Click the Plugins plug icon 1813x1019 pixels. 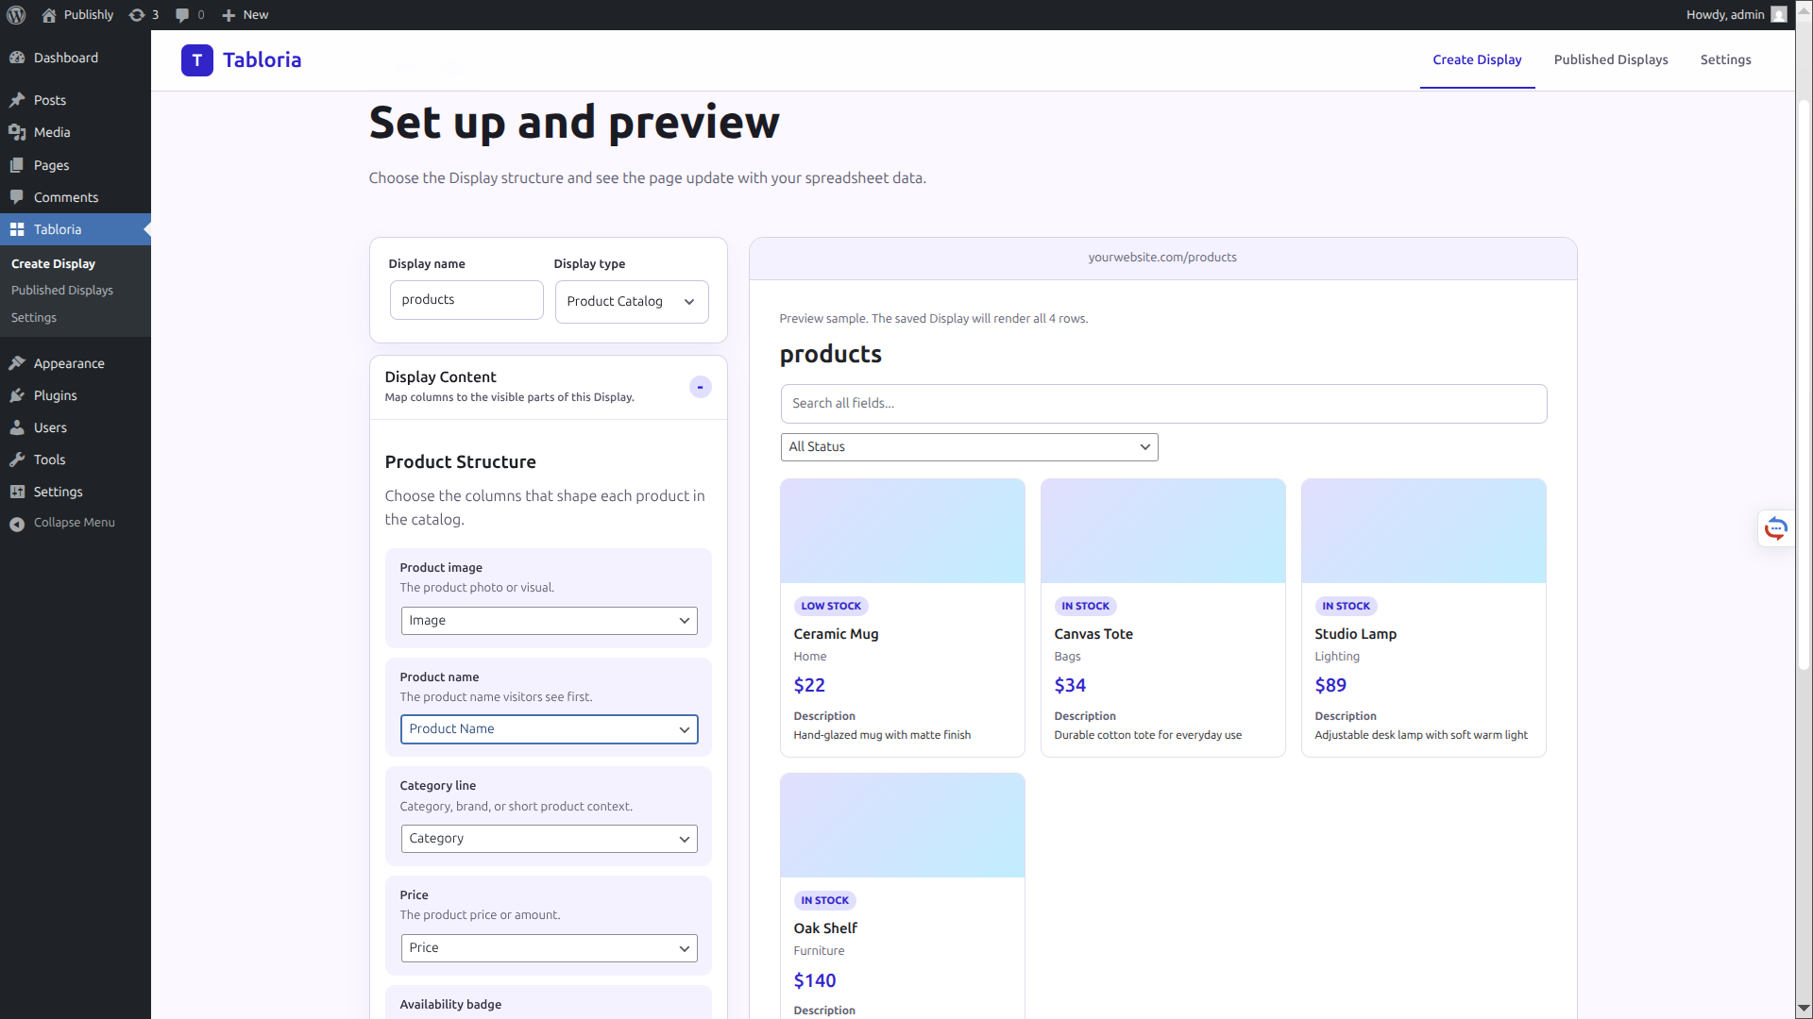click(x=17, y=395)
